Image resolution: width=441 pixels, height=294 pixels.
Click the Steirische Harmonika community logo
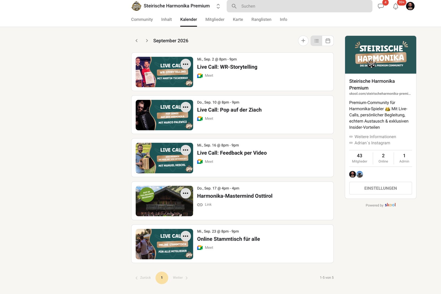click(136, 6)
